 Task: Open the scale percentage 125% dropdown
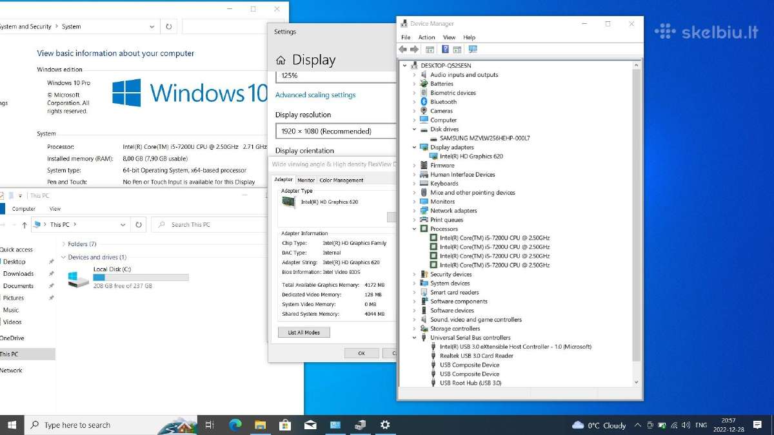pos(335,76)
